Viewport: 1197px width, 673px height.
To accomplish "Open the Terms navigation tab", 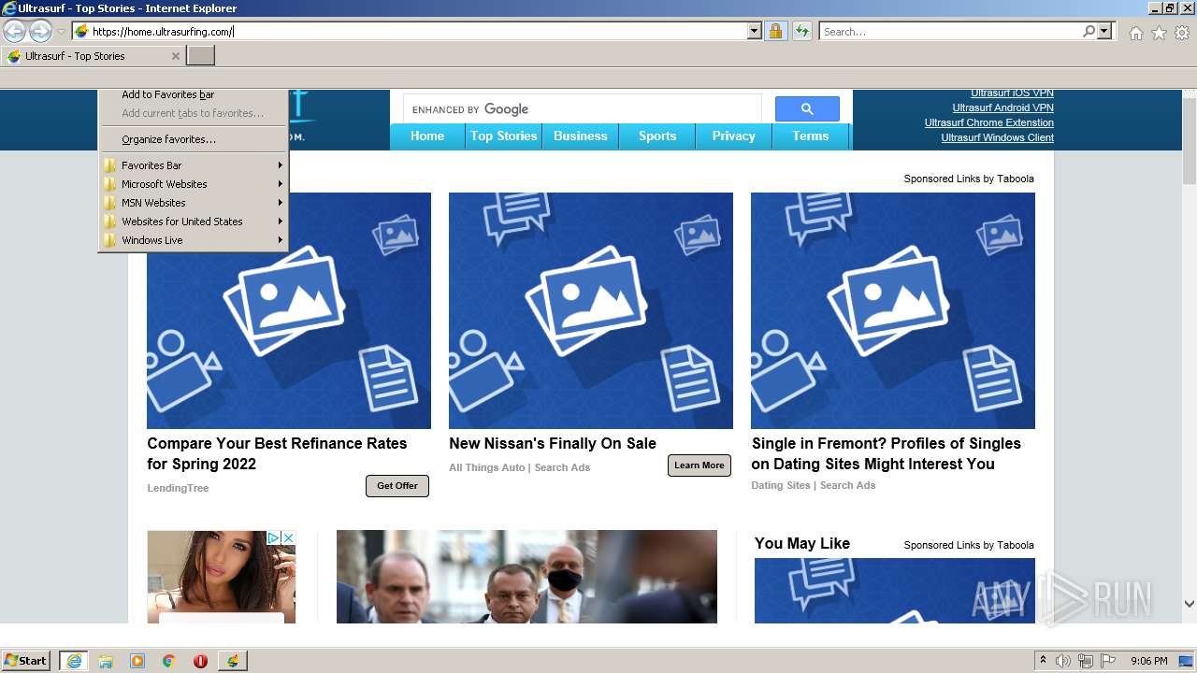I will (811, 136).
